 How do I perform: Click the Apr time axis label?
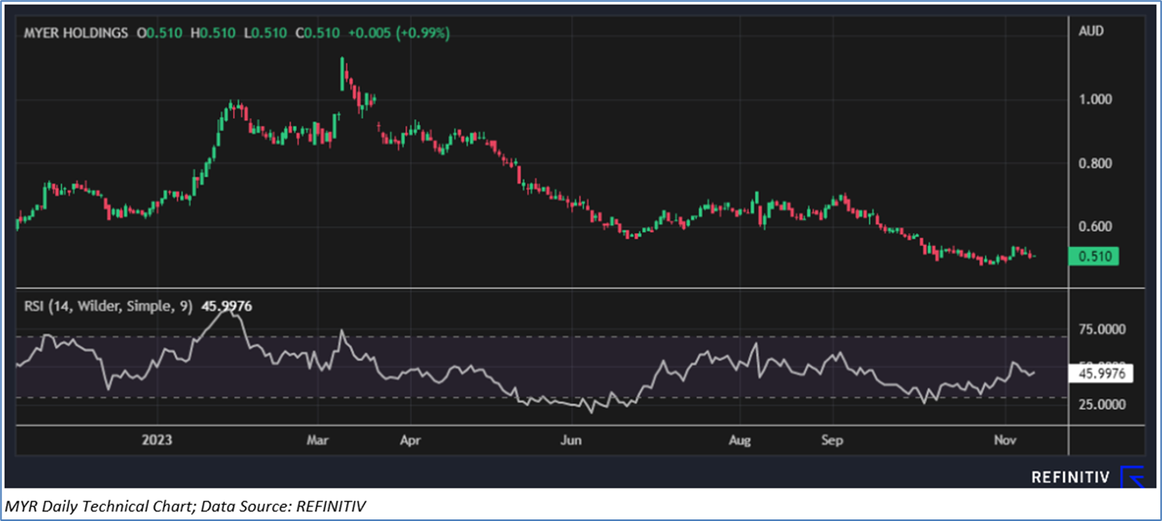click(410, 441)
